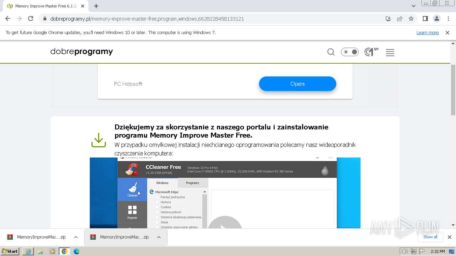Launch Internet Explorer from taskbar
Screen dimensions: 456x256
tap(28, 251)
